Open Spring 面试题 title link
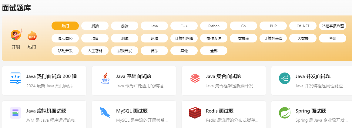Image resolution: width=352 pixels, height=128 pixels. [311, 111]
